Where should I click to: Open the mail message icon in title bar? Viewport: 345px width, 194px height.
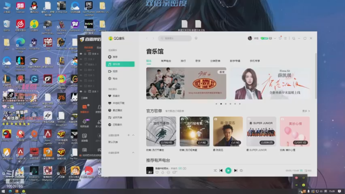click(x=270, y=38)
